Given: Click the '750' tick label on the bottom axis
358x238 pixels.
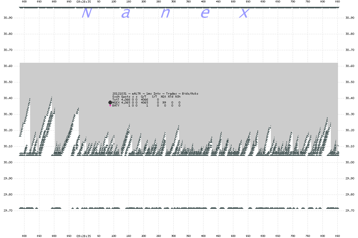Looking at the screenshot, I should (308, 236).
